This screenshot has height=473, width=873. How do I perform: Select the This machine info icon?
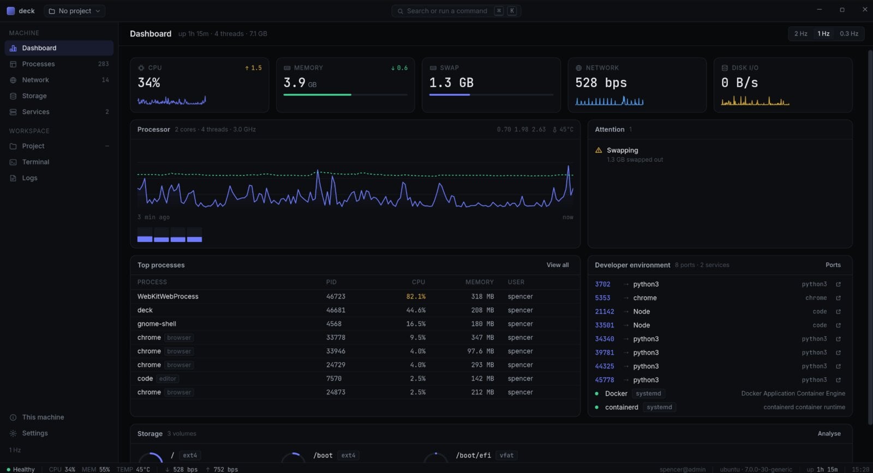coord(13,417)
